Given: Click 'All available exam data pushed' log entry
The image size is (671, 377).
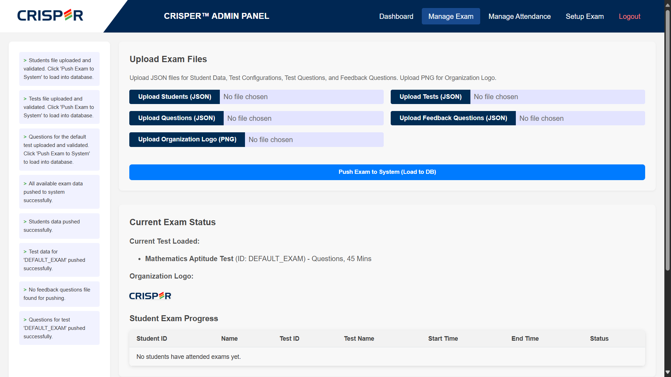Looking at the screenshot, I should pos(59,192).
